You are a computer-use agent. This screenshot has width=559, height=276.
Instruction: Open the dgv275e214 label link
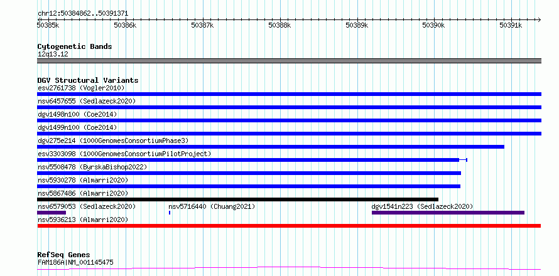click(113, 141)
